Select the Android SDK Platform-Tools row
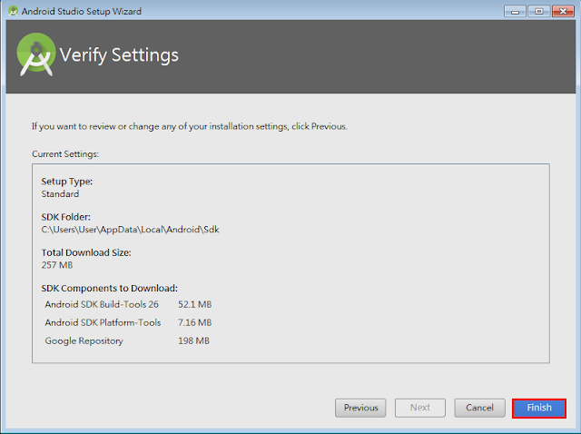 [x=128, y=323]
